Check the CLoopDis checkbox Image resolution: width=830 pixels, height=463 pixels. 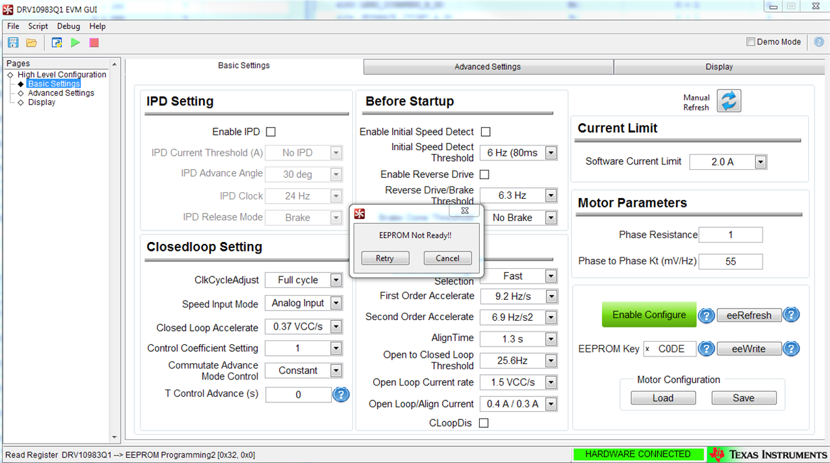pos(483,423)
